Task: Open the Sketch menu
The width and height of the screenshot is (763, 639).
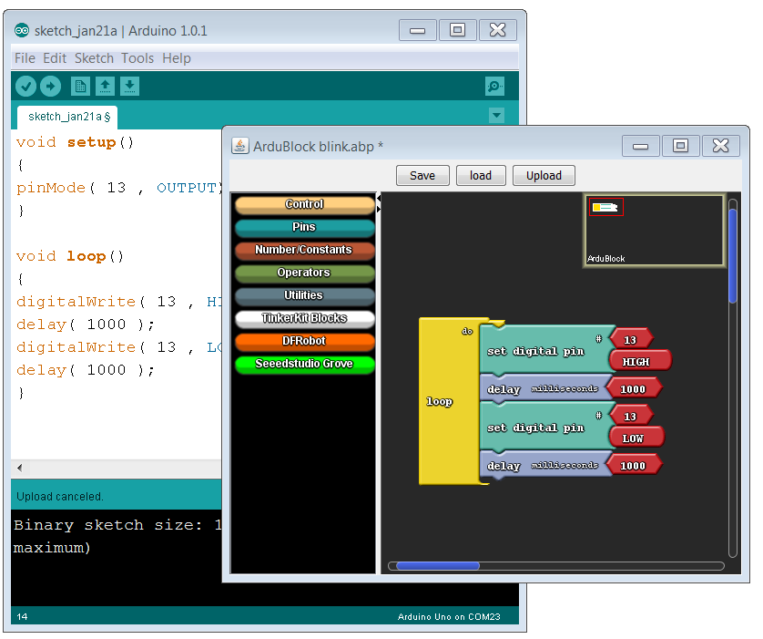Action: tap(94, 58)
